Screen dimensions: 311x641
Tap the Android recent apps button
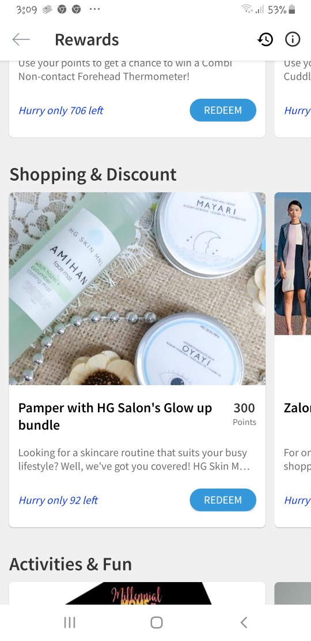(70, 622)
